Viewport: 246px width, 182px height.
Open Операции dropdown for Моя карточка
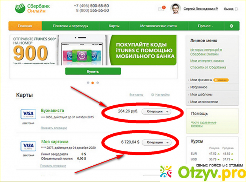click(x=156, y=142)
